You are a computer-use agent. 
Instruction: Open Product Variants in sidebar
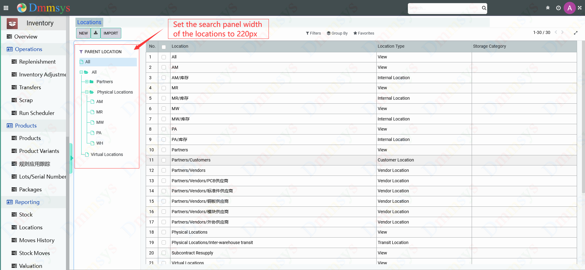(39, 151)
